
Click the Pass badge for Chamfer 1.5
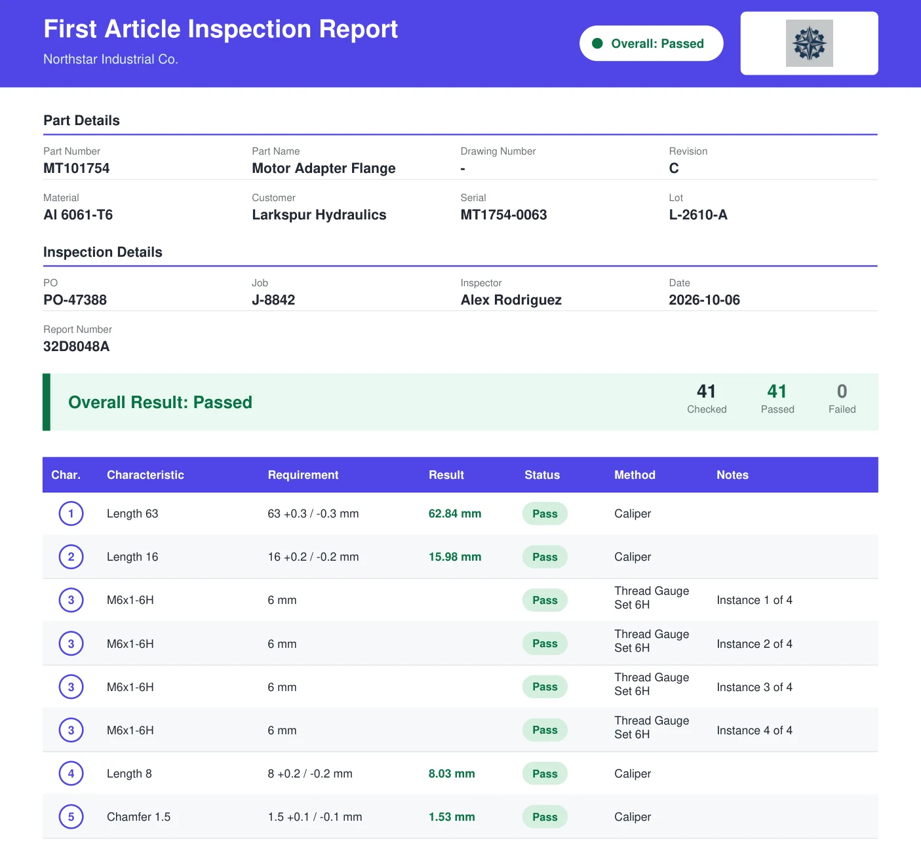click(545, 817)
